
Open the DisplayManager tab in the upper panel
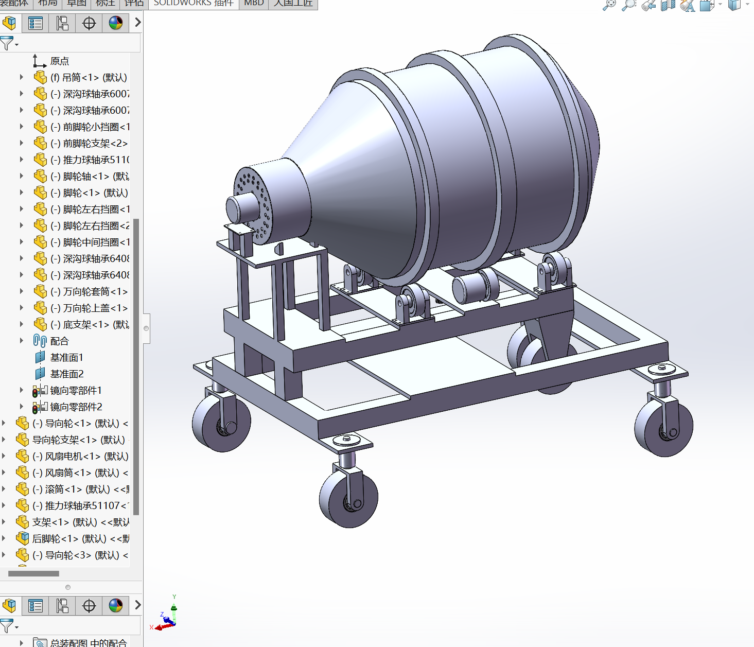coord(116,23)
